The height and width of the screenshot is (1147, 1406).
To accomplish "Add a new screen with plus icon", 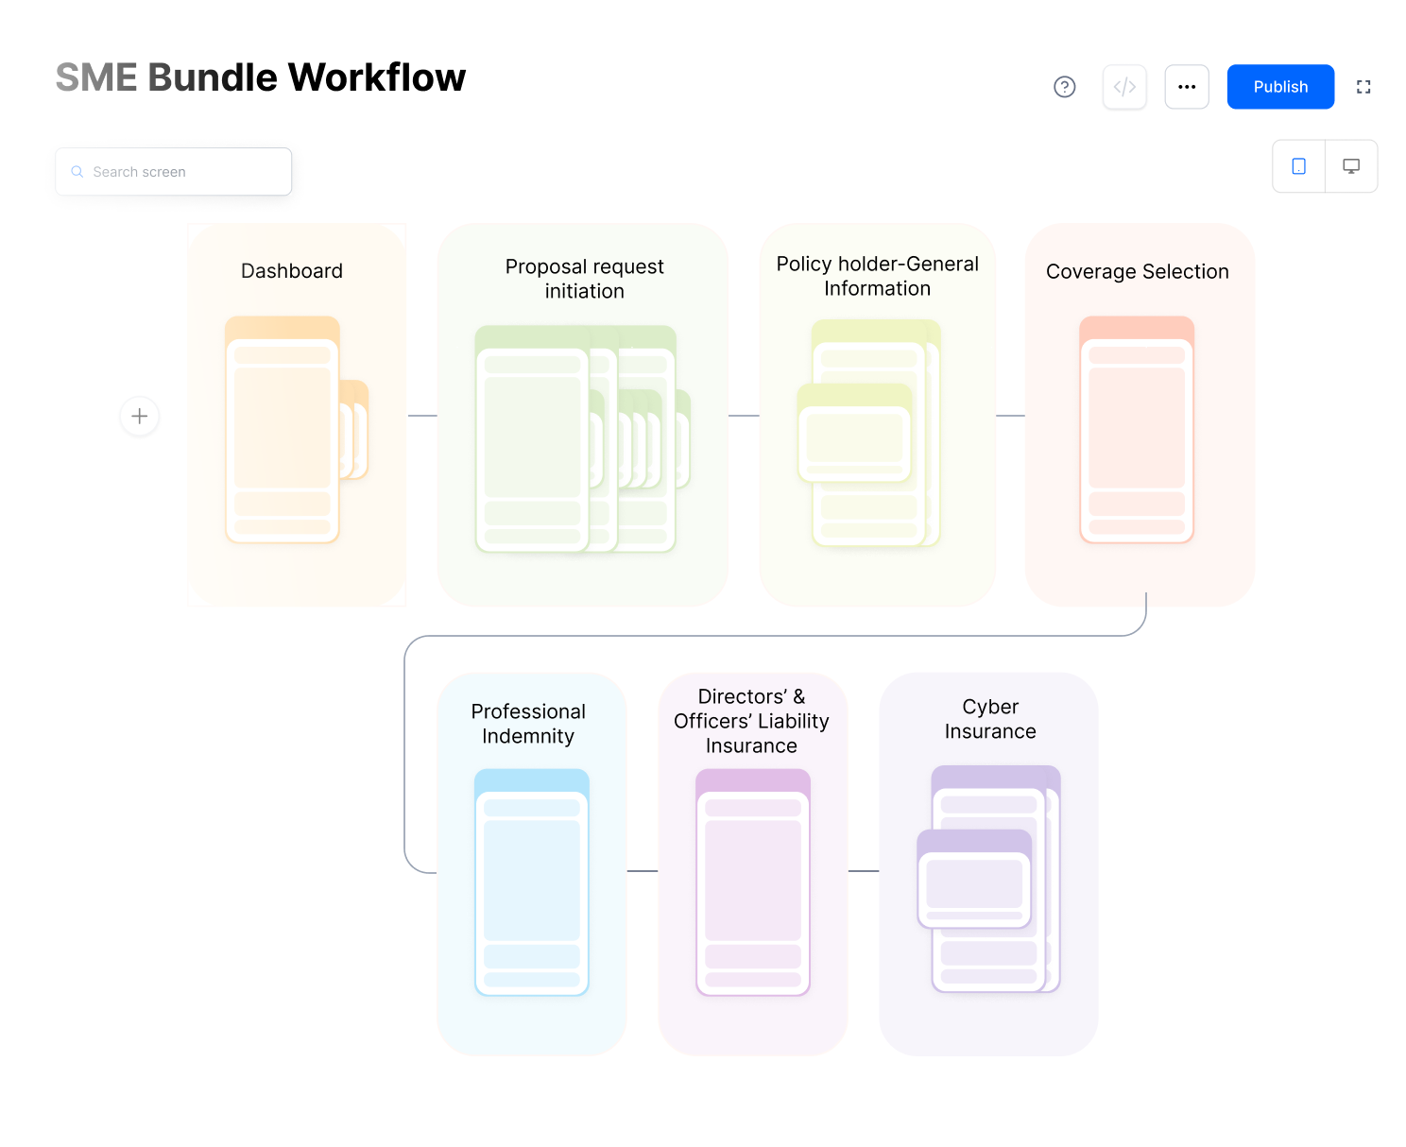I will (140, 417).
